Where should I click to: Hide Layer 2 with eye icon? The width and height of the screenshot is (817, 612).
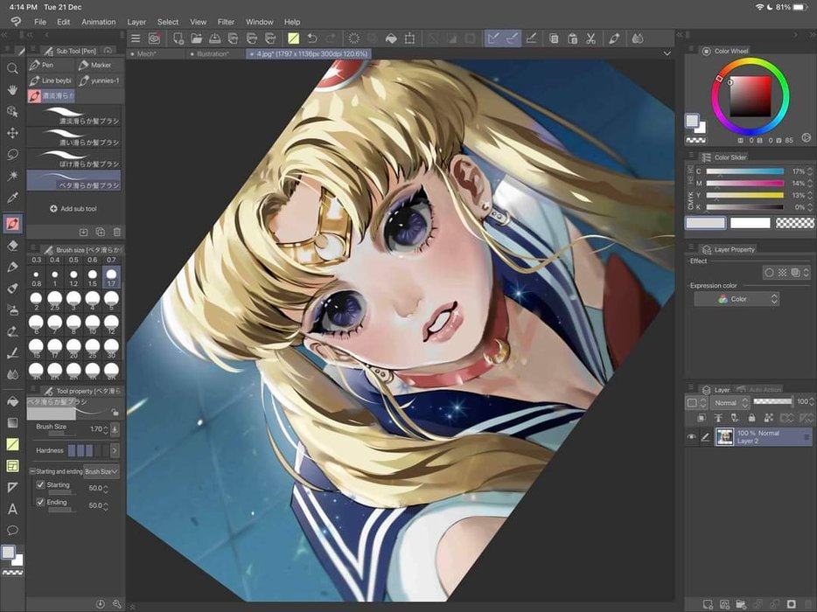click(x=692, y=437)
